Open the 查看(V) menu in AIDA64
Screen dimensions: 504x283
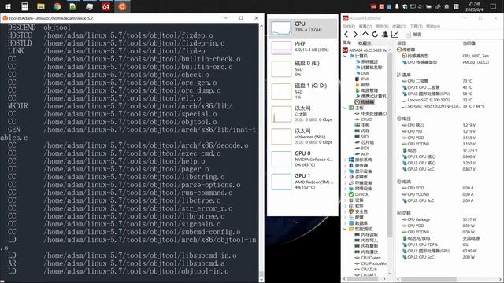(365, 26)
